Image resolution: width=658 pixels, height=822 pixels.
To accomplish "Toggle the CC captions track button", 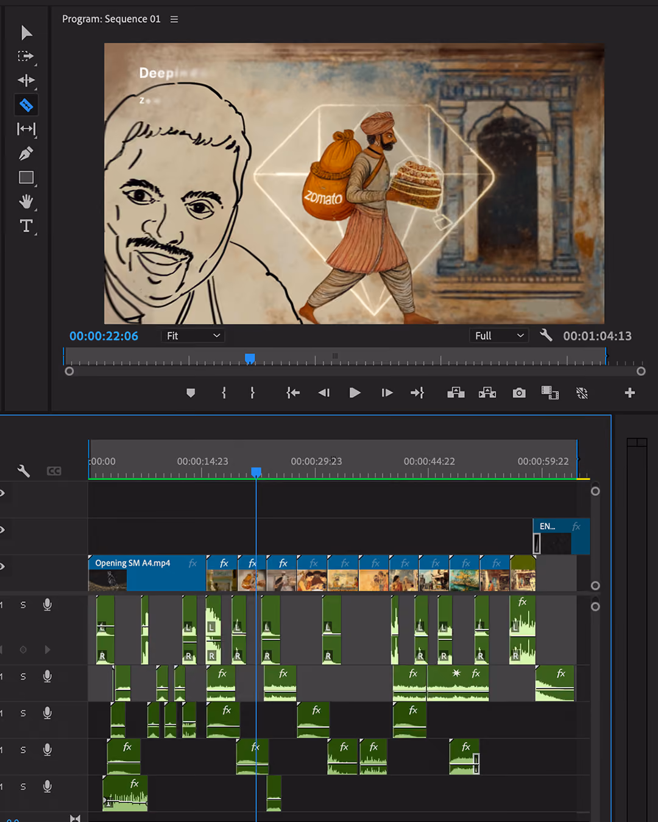I will click(x=54, y=471).
